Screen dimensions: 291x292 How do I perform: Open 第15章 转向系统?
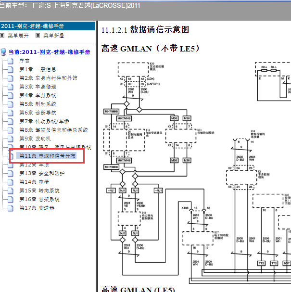39,190
